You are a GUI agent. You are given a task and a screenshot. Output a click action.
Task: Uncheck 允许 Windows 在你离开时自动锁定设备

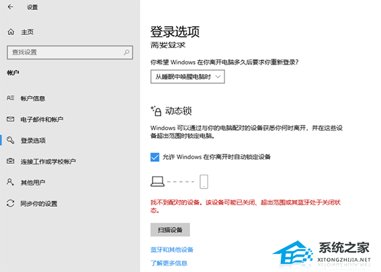click(155, 157)
